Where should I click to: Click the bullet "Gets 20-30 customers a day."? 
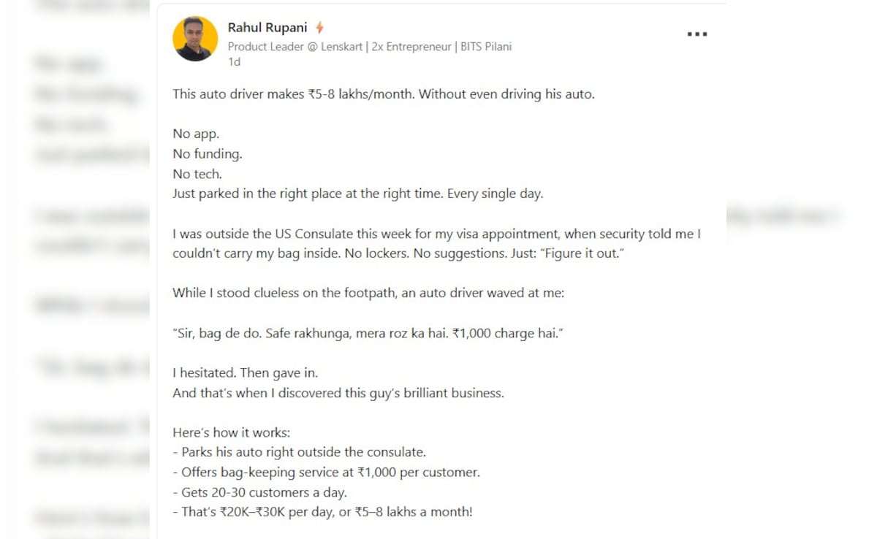coord(259,492)
